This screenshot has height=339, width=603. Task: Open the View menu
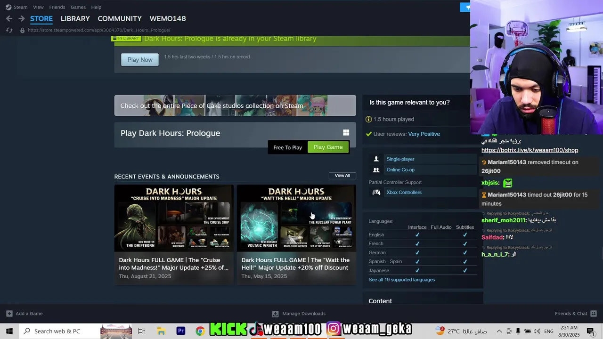pyautogui.click(x=38, y=7)
